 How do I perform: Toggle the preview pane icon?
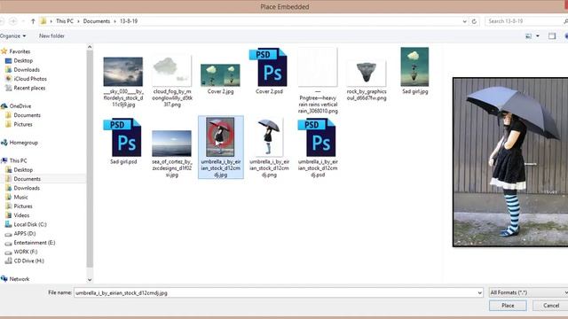click(552, 35)
